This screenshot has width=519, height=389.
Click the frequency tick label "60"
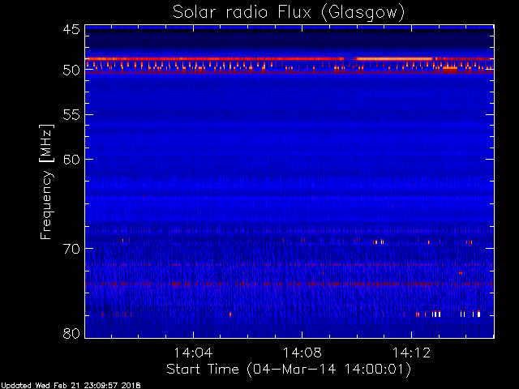pyautogui.click(x=71, y=160)
